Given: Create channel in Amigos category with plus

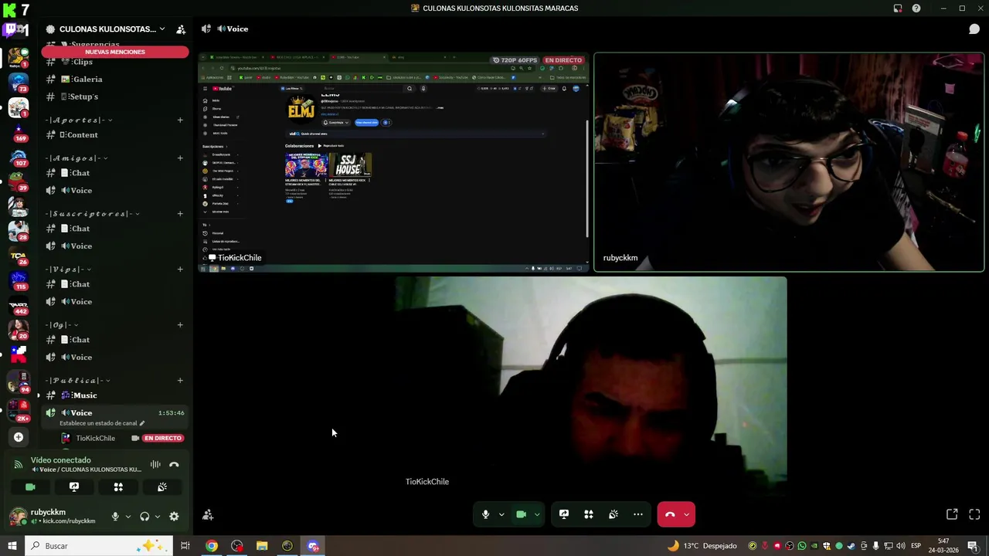Looking at the screenshot, I should pyautogui.click(x=180, y=158).
